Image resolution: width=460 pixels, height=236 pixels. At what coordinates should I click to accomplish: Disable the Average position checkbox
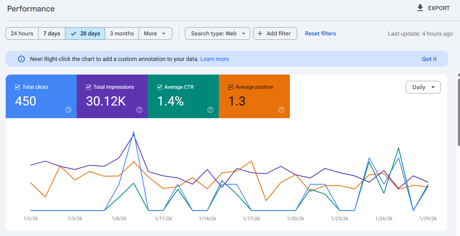coord(231,87)
